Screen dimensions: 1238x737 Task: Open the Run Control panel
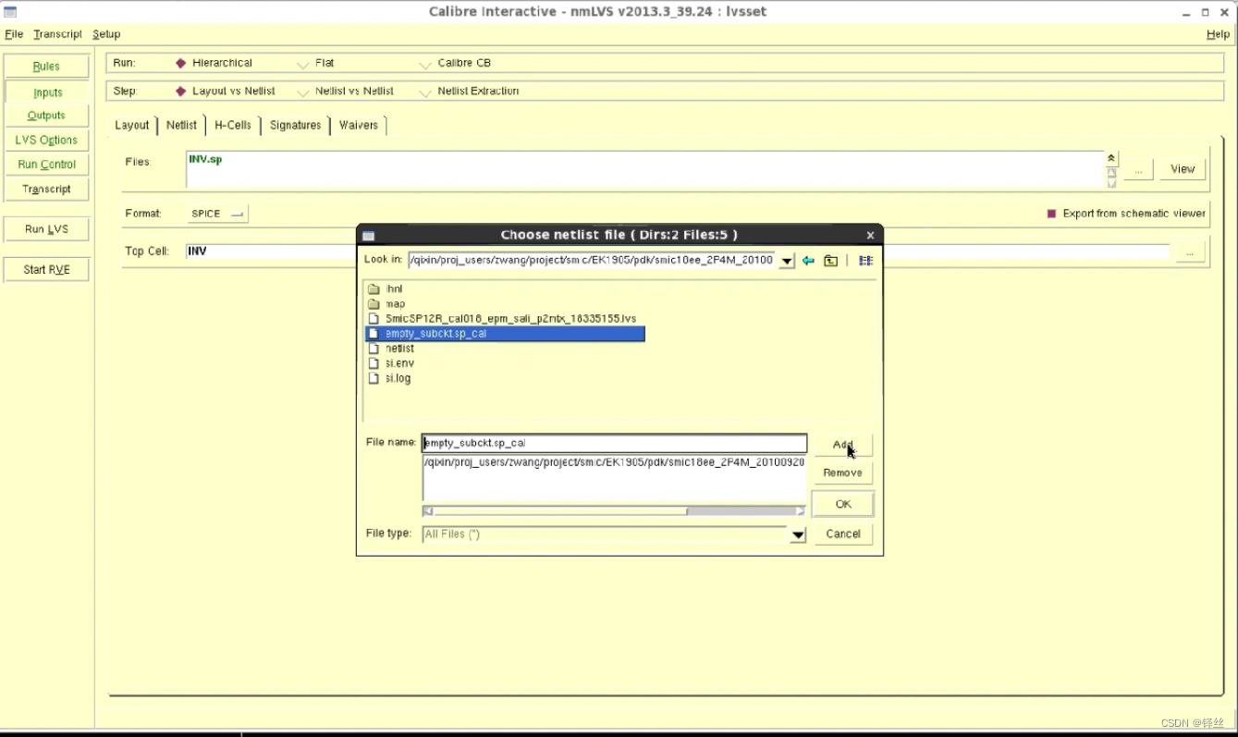(46, 165)
